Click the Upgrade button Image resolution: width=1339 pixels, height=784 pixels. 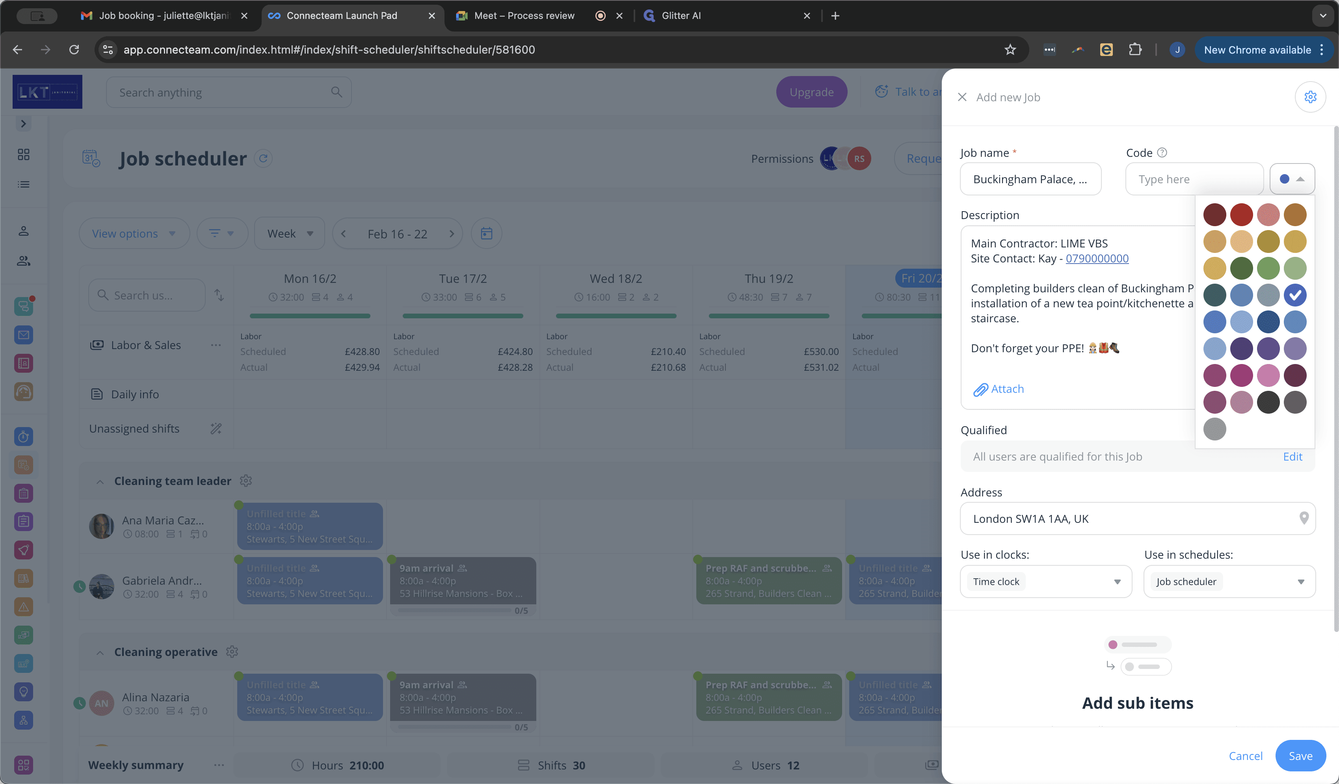pyautogui.click(x=811, y=92)
